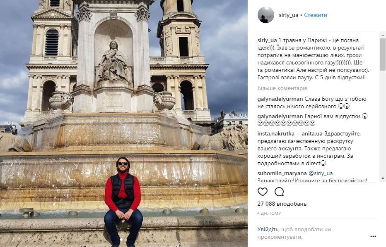Click the comments scrollbar thumb
Viewport: 386px width, 247px height.
[x=383, y=55]
